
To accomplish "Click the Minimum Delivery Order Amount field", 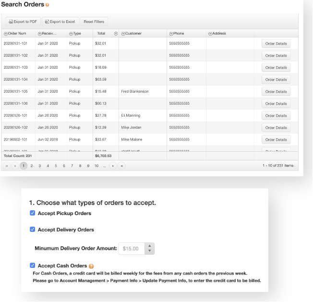I will click(132, 249).
